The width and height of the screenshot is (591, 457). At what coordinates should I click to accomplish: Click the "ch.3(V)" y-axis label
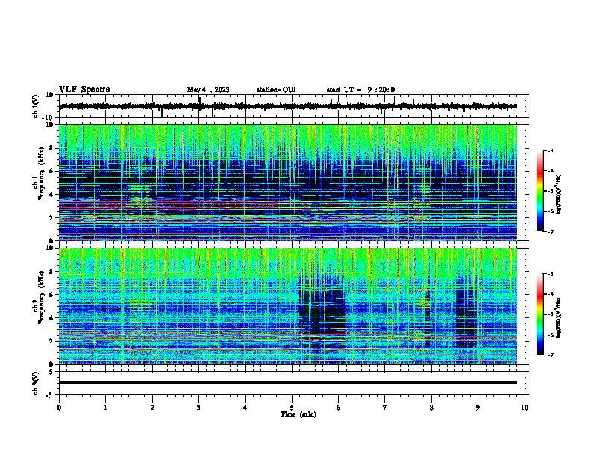(36, 383)
